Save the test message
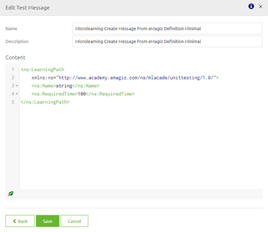 click(x=47, y=221)
